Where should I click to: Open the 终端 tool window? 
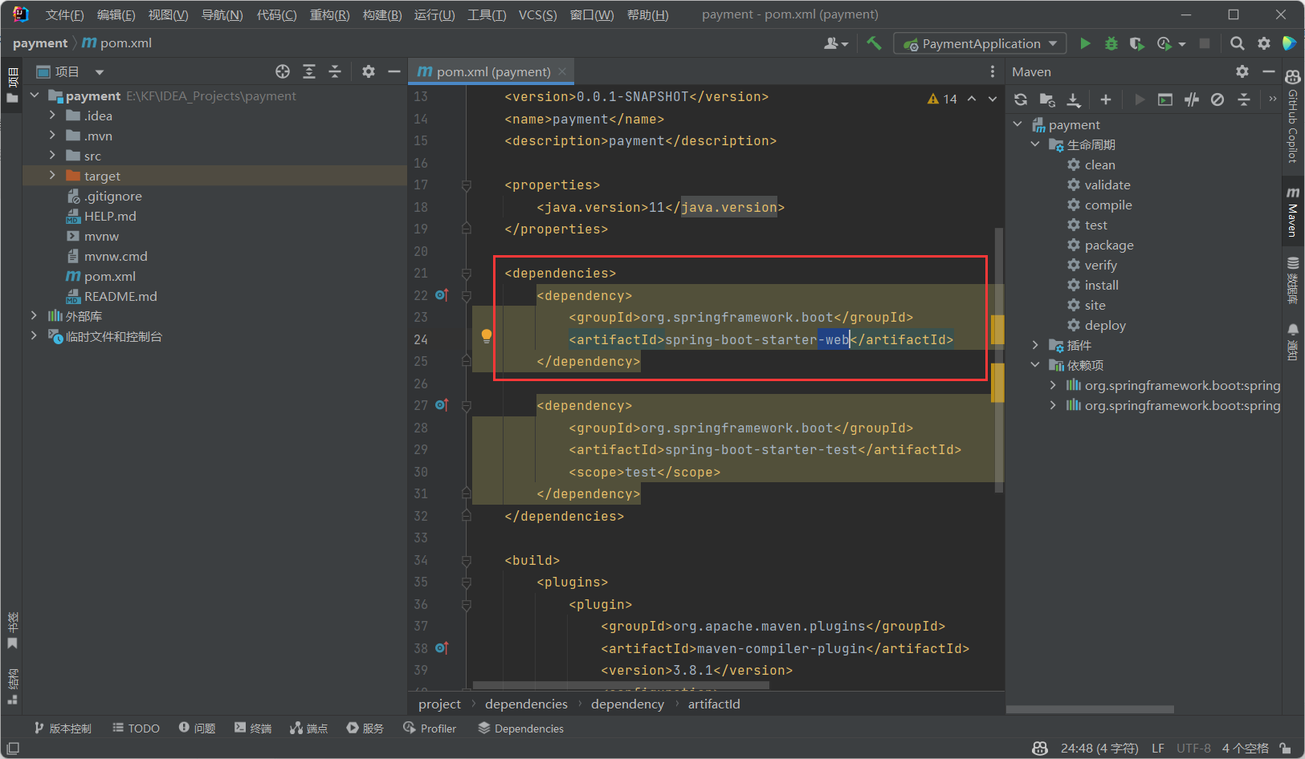tap(253, 728)
